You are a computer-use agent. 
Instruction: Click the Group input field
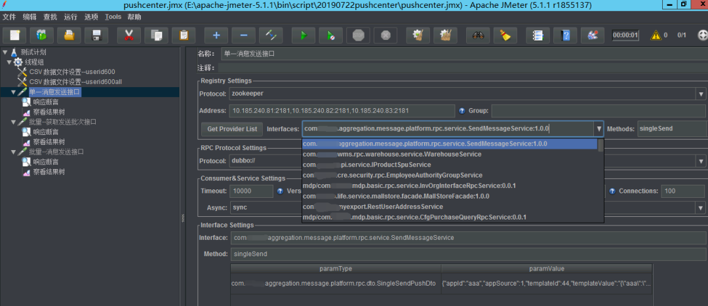[599, 111]
